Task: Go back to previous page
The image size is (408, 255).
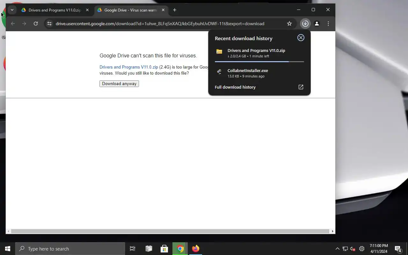Action: coord(13,24)
